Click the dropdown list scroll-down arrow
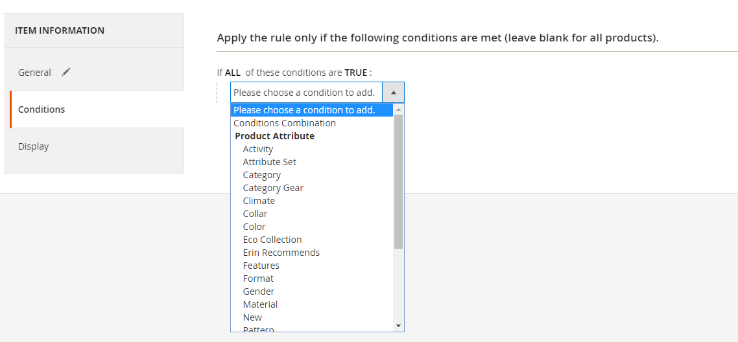Image resolution: width=738 pixels, height=342 pixels. [x=398, y=326]
